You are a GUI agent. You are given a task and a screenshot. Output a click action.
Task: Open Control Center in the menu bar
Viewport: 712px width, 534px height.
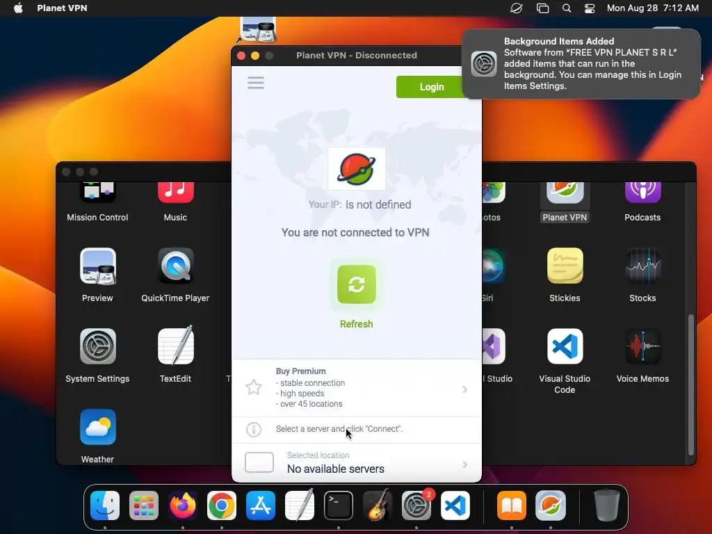[590, 8]
